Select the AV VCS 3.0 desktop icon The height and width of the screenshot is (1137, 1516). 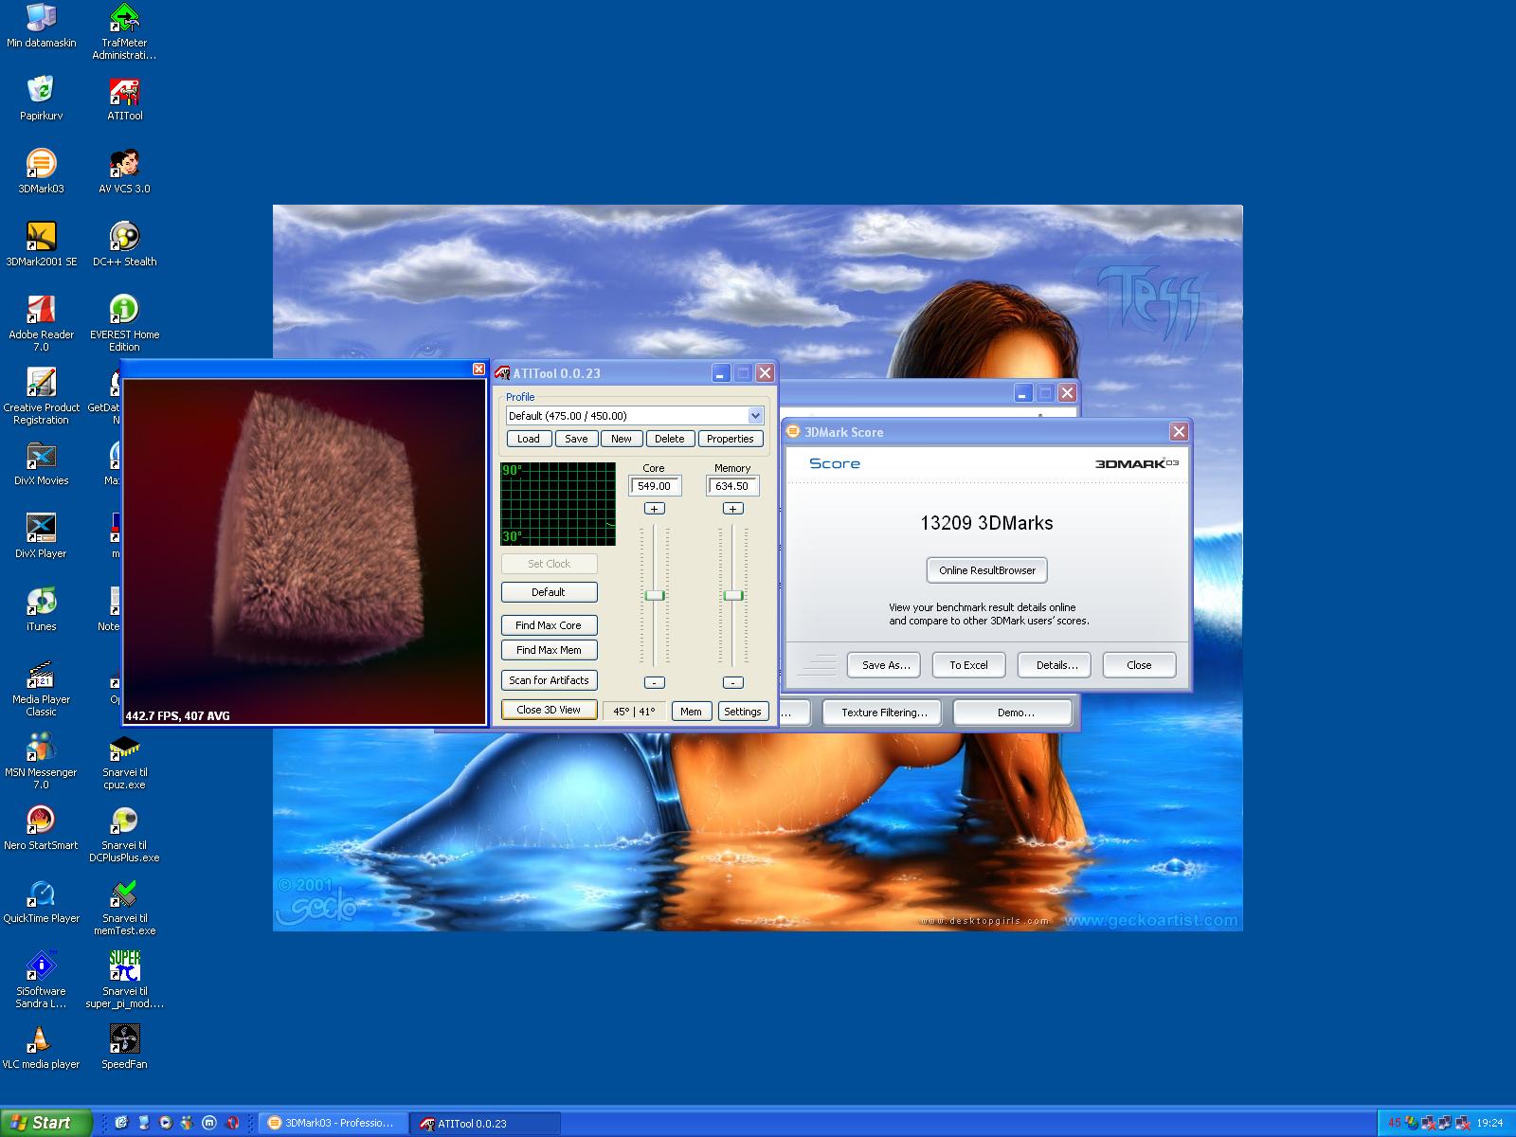124,171
